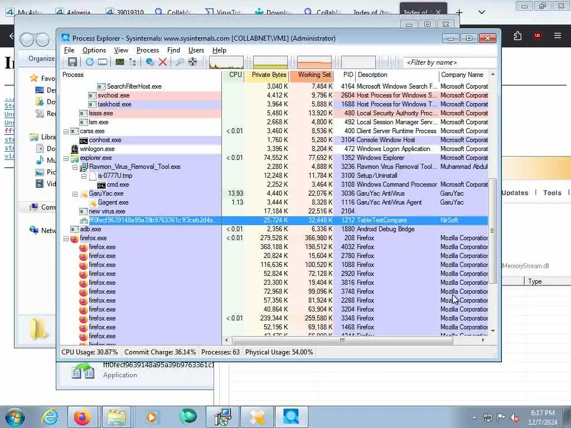Click the firefox.exe row with PID 4032

274,247
